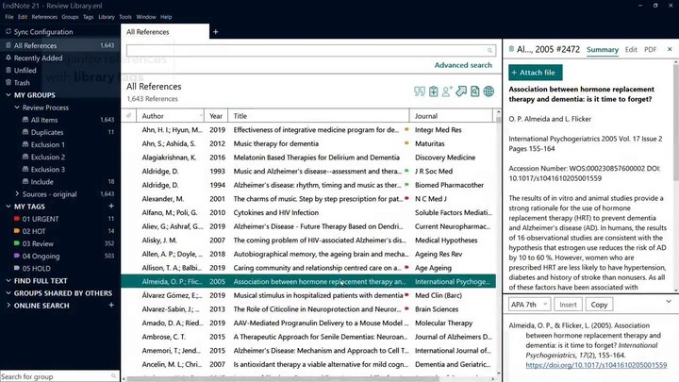
Task: Open the Tags menu
Action: coord(88,17)
